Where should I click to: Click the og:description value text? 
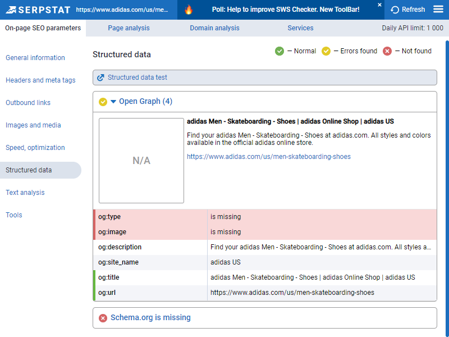click(320, 247)
